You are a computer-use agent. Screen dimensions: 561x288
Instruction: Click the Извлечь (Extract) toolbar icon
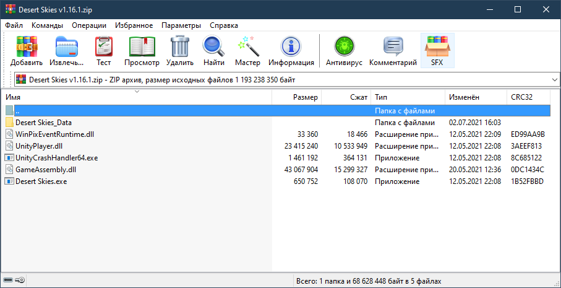coord(67,50)
